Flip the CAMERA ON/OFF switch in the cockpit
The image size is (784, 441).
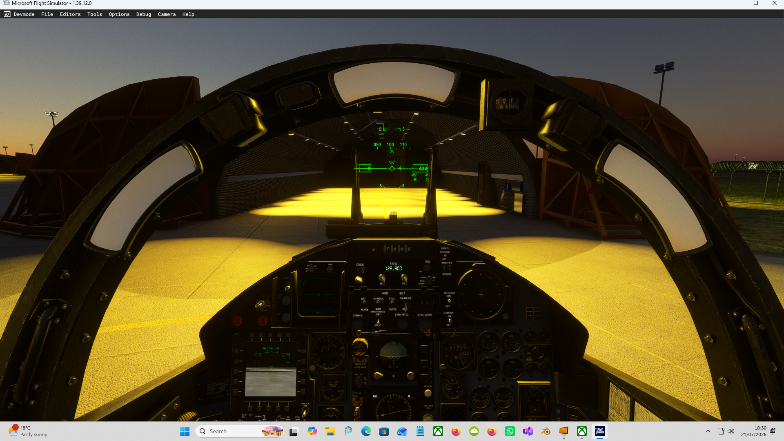pos(450,321)
